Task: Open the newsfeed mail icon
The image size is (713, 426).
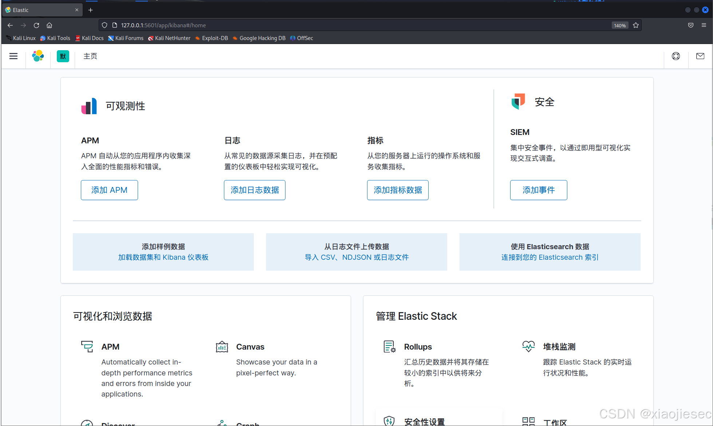Action: pos(700,56)
